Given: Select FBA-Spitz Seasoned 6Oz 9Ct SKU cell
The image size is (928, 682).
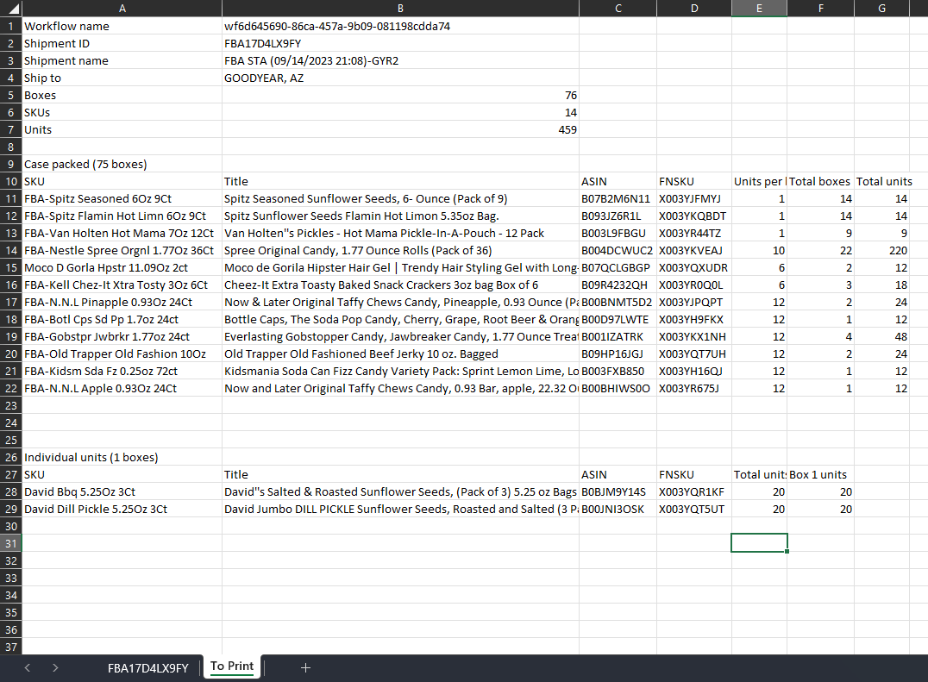Looking at the screenshot, I should click(122, 199).
